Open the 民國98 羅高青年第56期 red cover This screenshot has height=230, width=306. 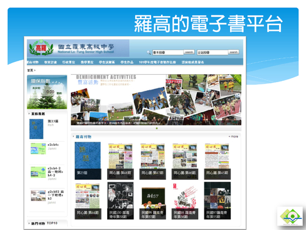click(x=185, y=201)
